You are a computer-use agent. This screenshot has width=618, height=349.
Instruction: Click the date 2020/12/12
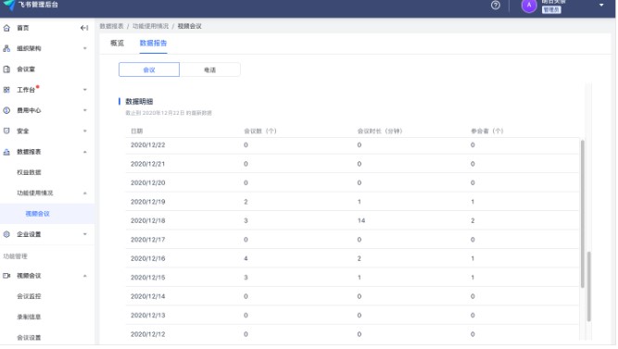148,334
